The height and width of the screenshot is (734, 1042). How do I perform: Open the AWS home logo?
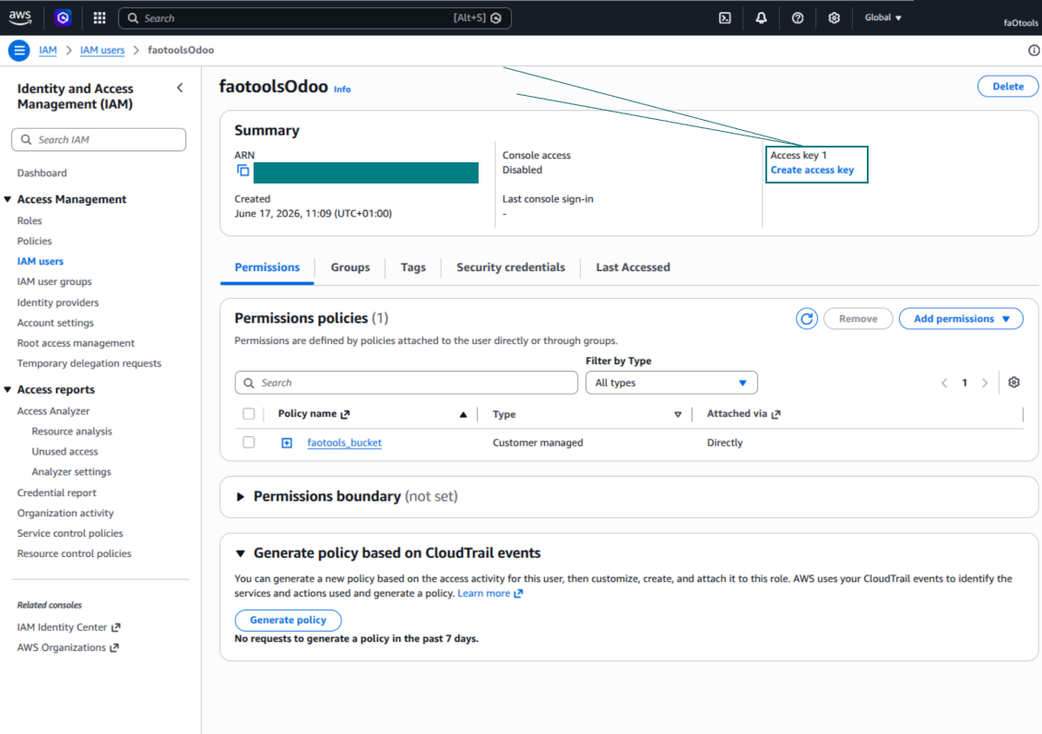click(x=20, y=18)
